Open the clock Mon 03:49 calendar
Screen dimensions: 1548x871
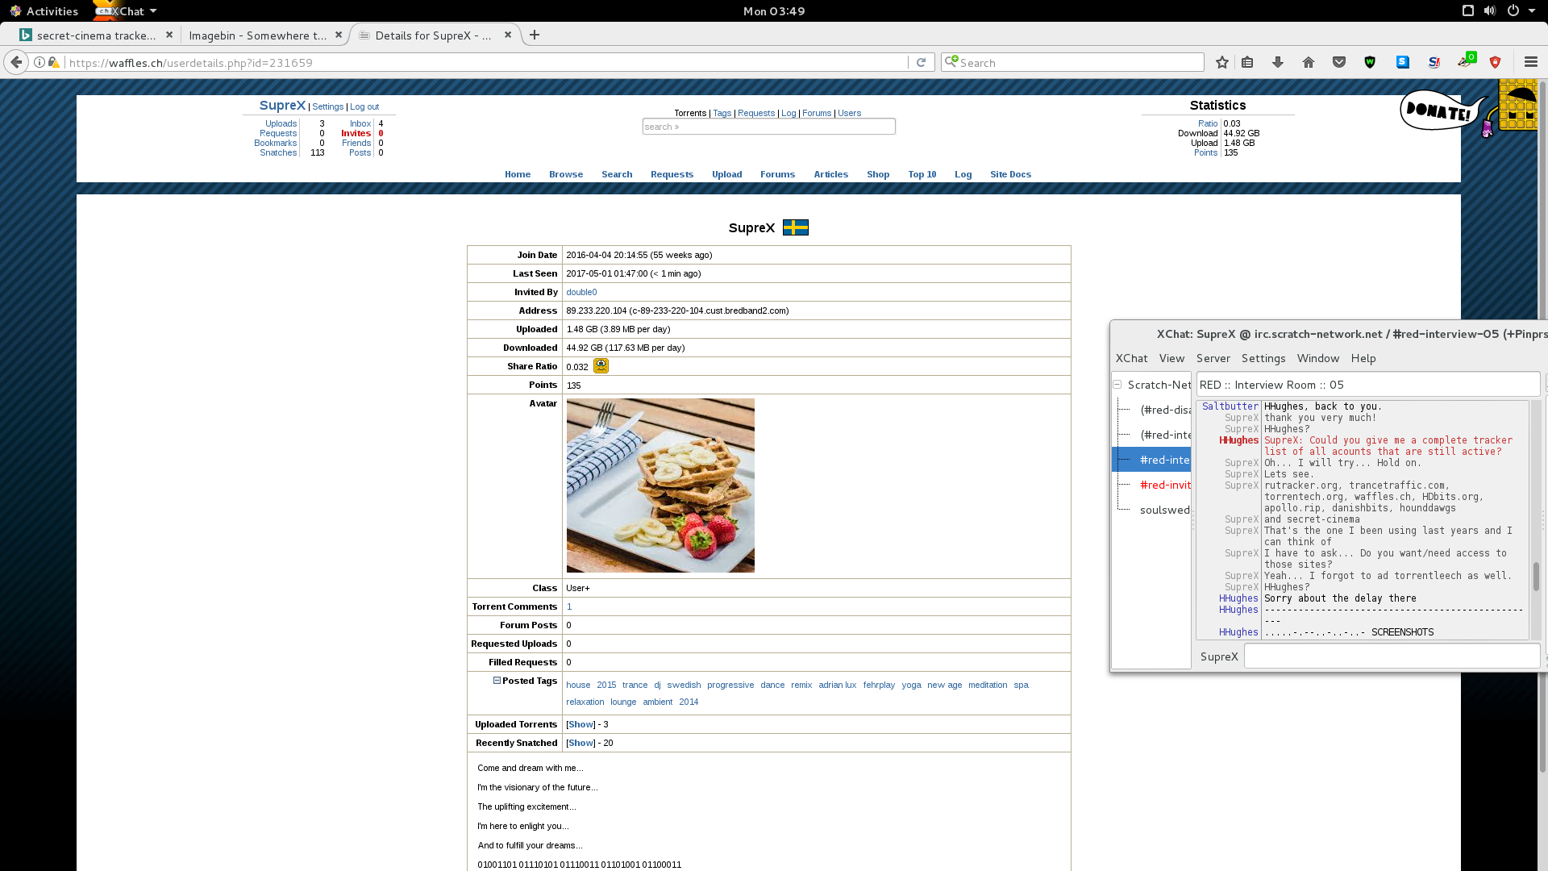(774, 10)
